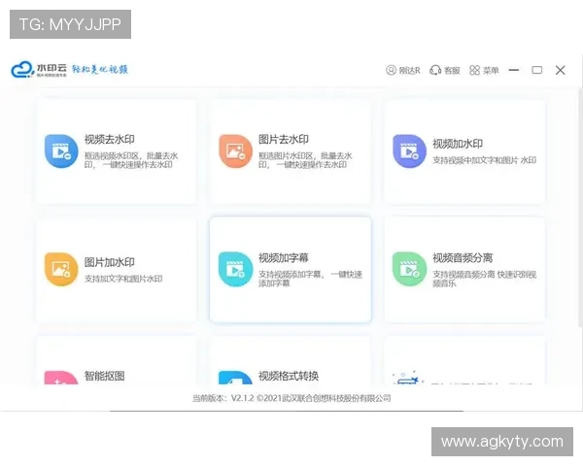Click the user account avatar icon
Image resolution: width=583 pixels, height=466 pixels.
(391, 70)
